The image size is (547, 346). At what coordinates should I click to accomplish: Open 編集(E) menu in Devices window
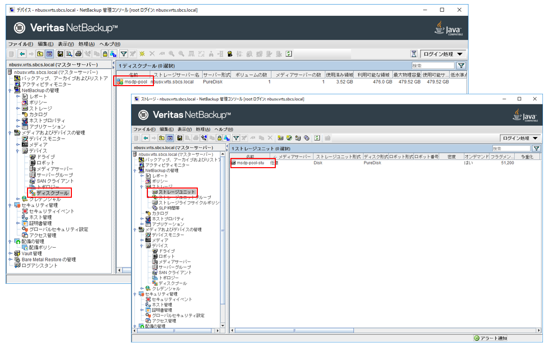tap(45, 44)
